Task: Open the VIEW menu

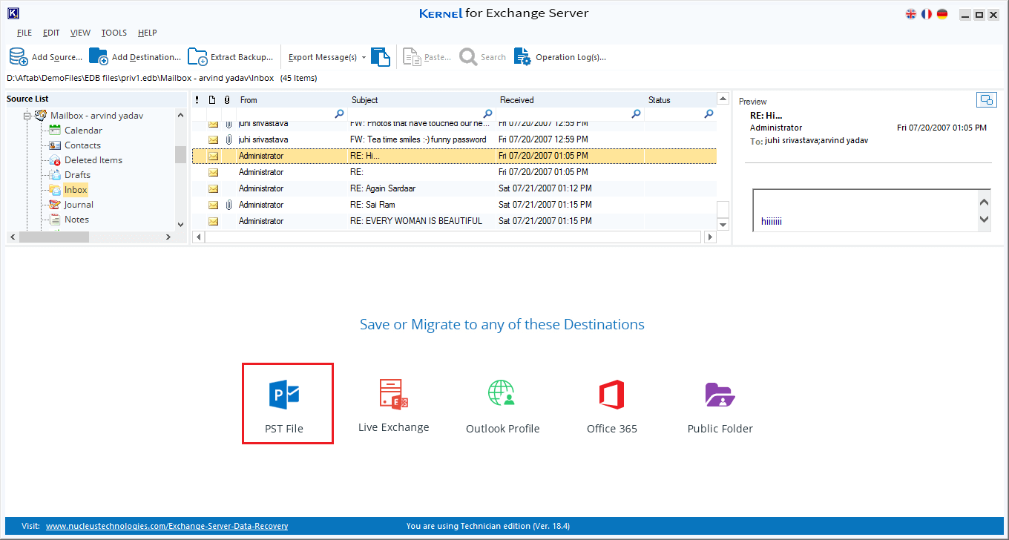Action: pyautogui.click(x=80, y=33)
